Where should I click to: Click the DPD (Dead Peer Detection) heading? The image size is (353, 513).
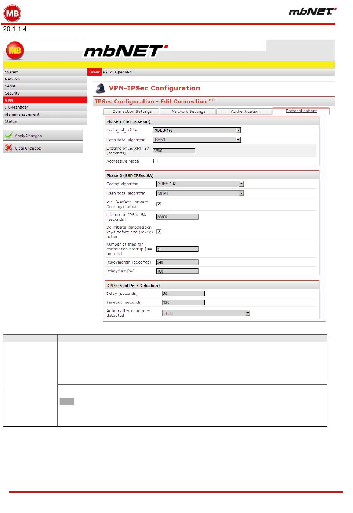[133, 286]
